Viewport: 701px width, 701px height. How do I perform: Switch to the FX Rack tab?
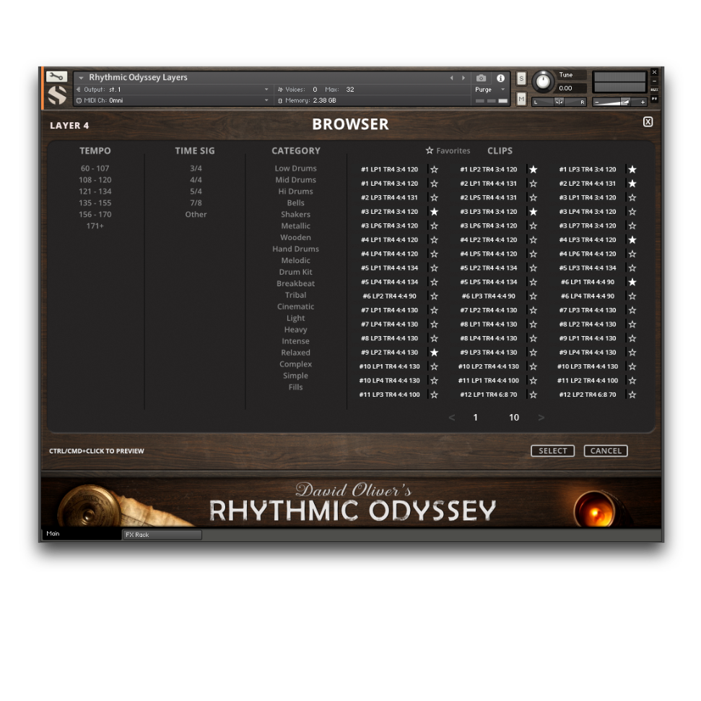coord(161,535)
